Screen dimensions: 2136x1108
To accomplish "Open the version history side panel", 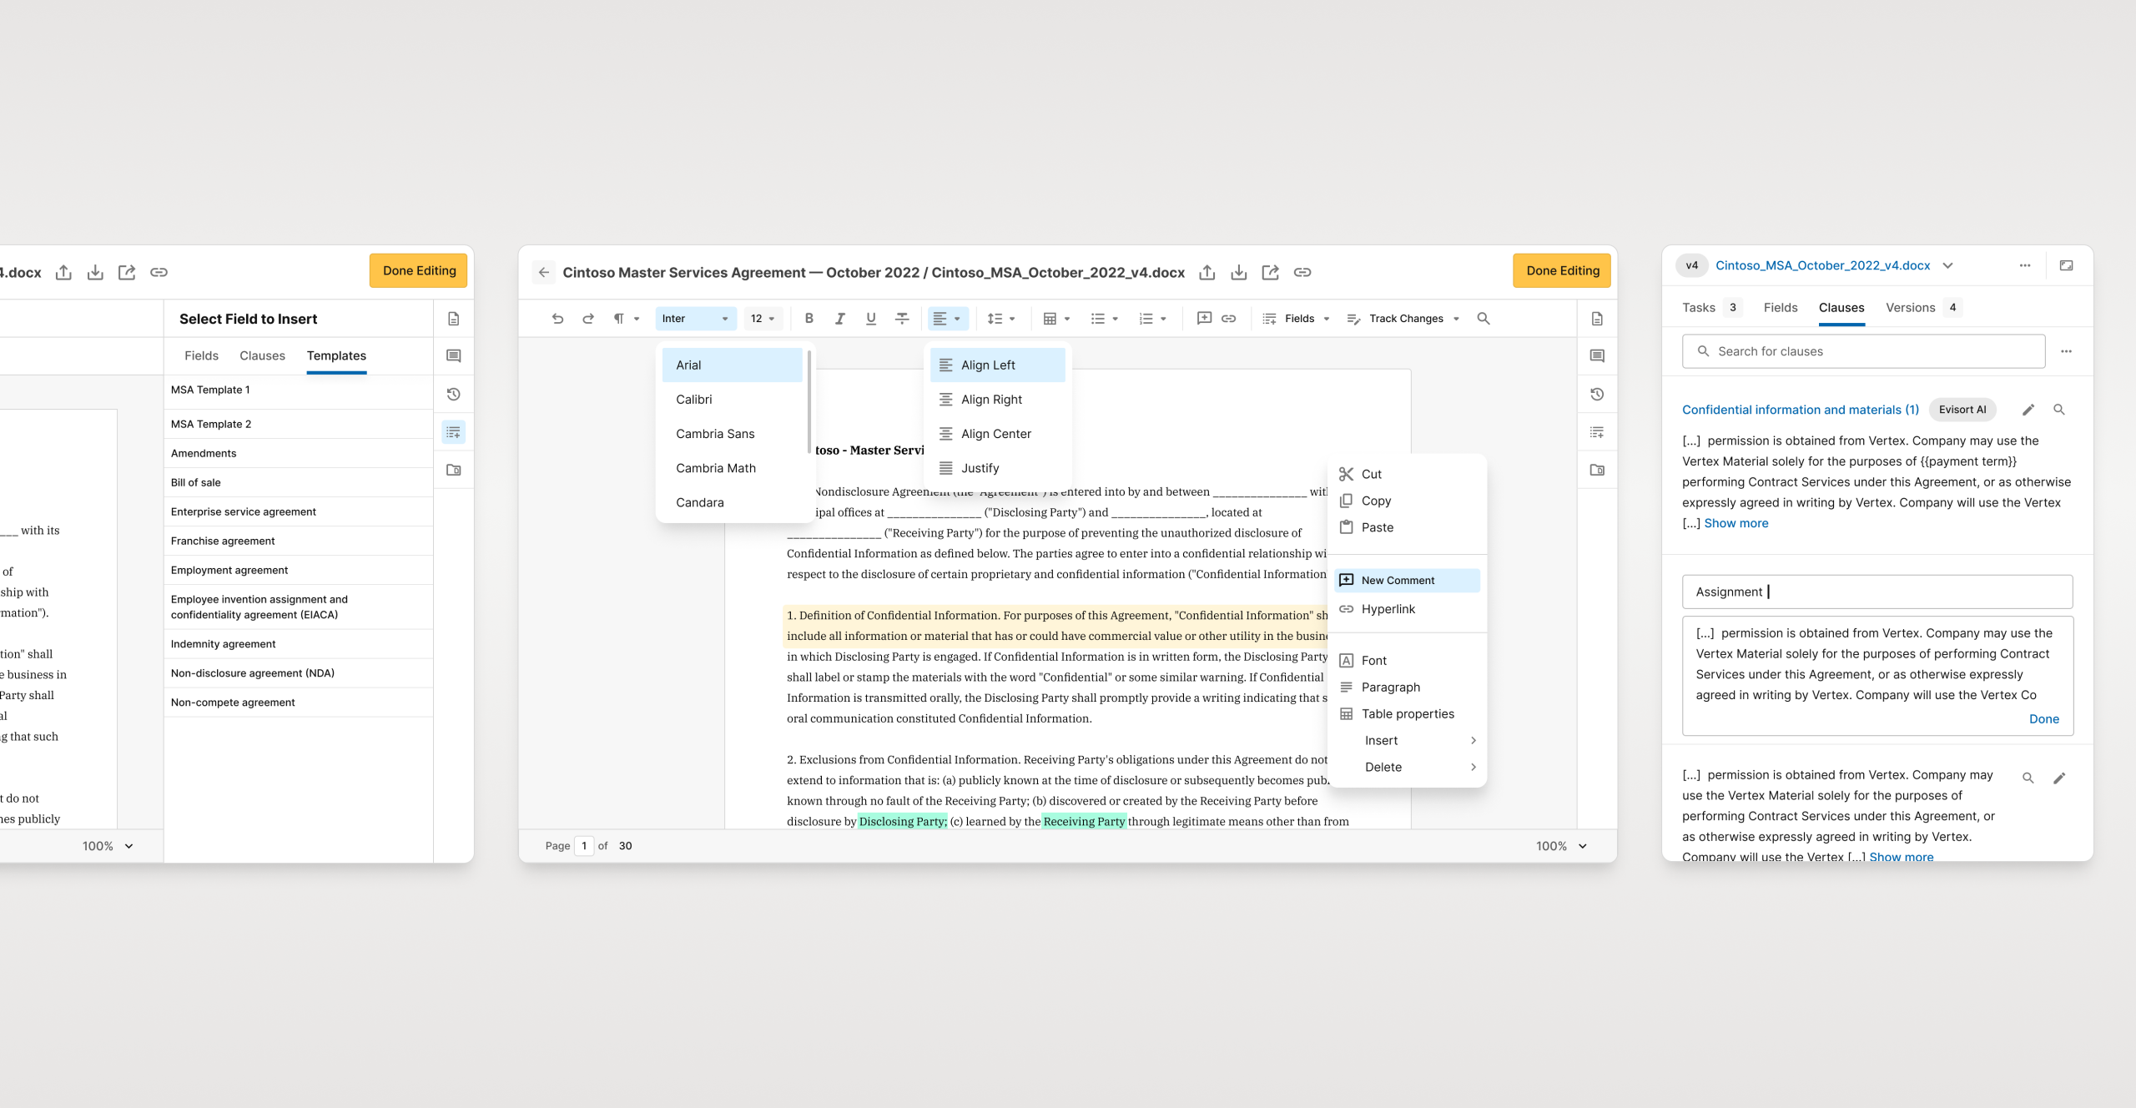I will tap(1596, 393).
